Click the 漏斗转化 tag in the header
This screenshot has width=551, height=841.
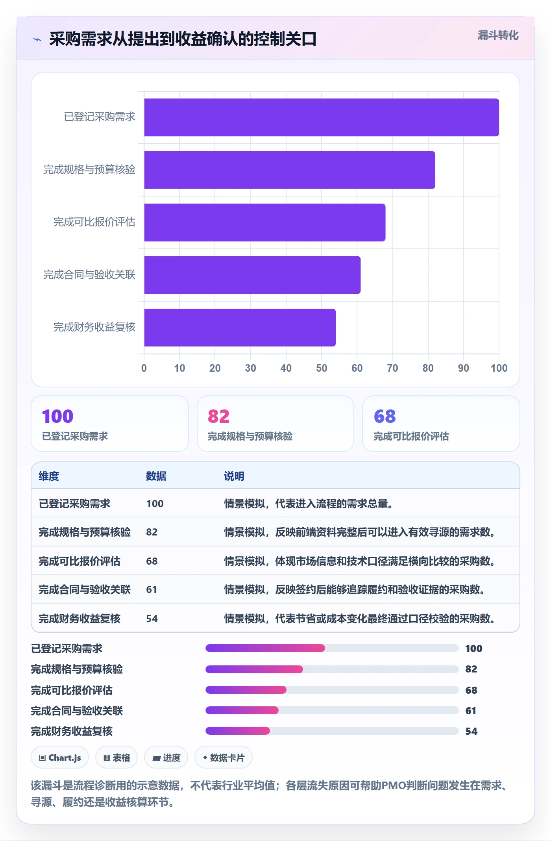pyautogui.click(x=498, y=35)
